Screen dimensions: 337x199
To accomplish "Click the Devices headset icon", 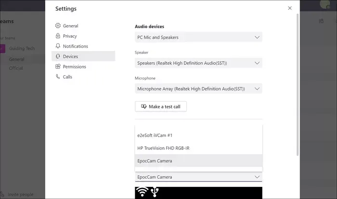I will 58,56.
